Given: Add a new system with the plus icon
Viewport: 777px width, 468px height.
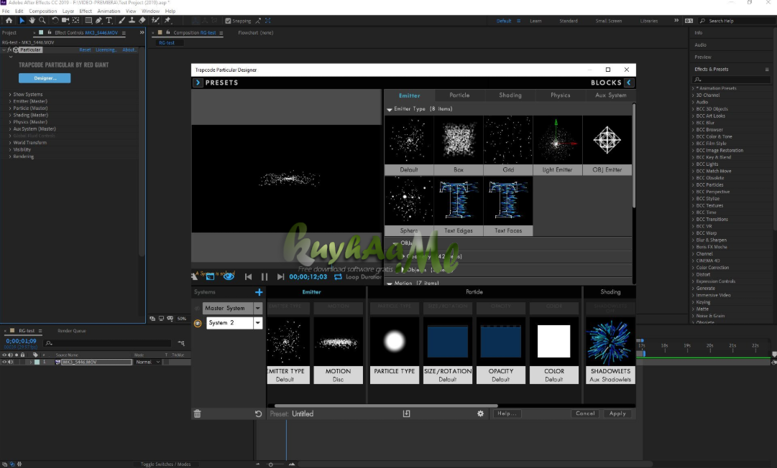Looking at the screenshot, I should [x=259, y=292].
